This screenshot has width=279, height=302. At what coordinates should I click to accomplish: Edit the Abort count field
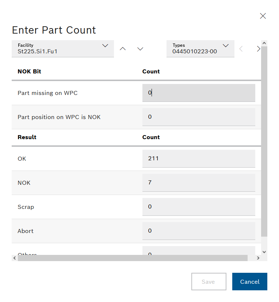click(x=198, y=231)
